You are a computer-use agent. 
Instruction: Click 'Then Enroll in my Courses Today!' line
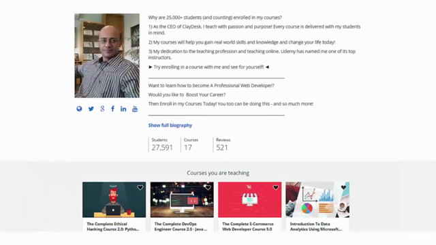click(230, 104)
